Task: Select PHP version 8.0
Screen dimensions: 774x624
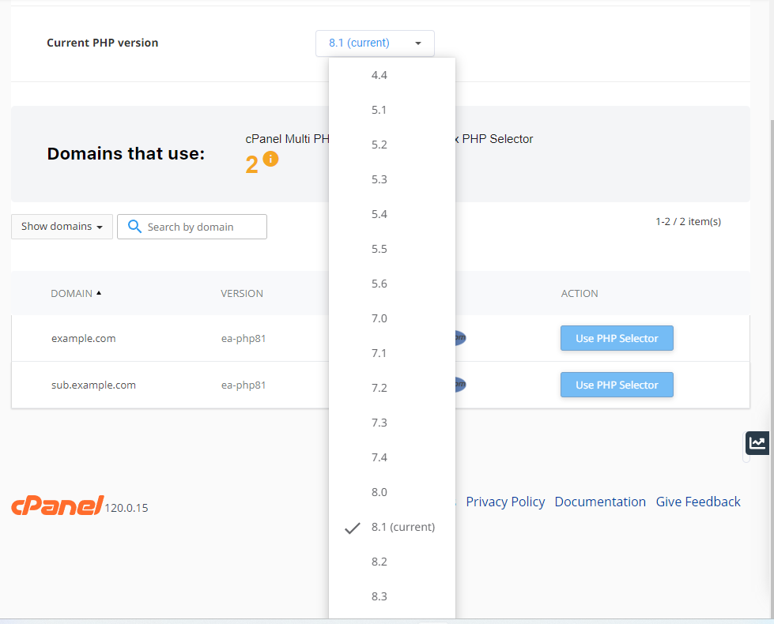Action: 392,492
